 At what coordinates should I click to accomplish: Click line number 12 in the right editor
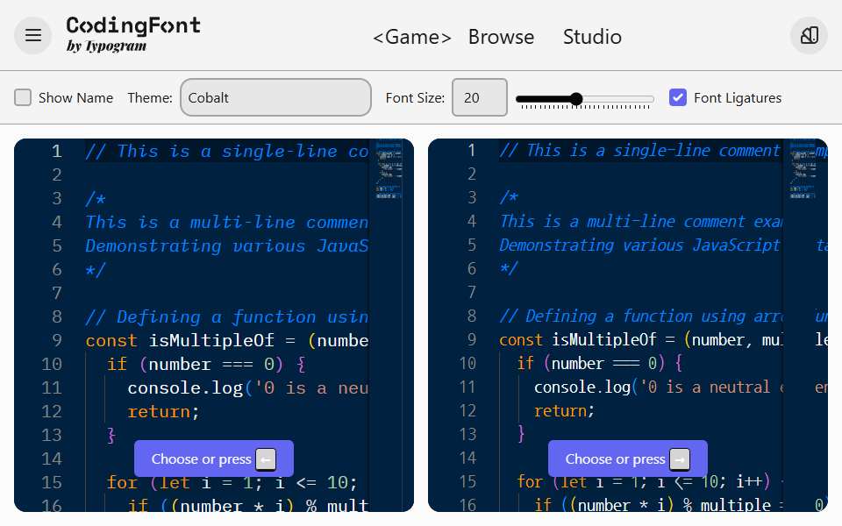[x=467, y=410]
